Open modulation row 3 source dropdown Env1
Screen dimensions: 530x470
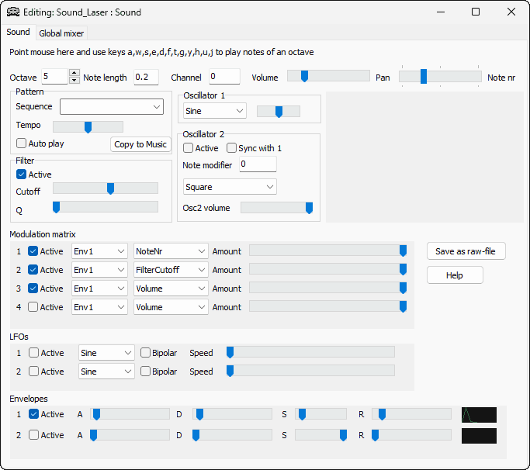pyautogui.click(x=99, y=289)
